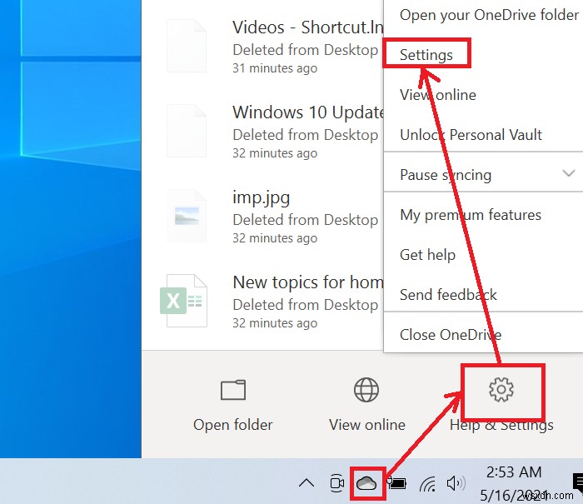Screen dimensions: 583x504
Task: Expand the Pause syncing submenu chevron
Action: coord(569,173)
